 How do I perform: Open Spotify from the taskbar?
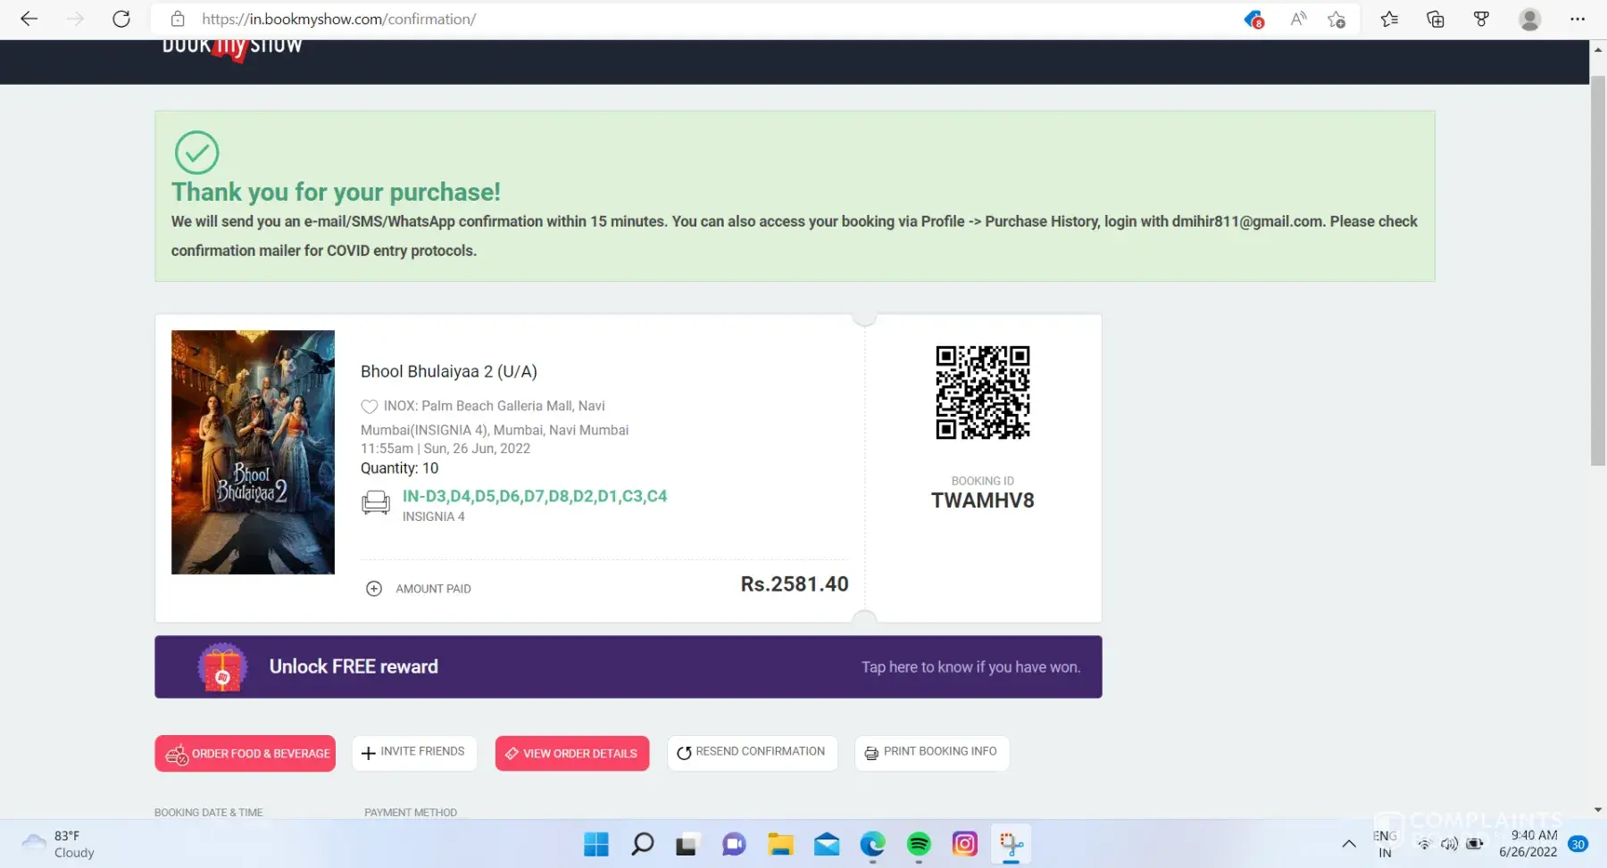(x=919, y=844)
